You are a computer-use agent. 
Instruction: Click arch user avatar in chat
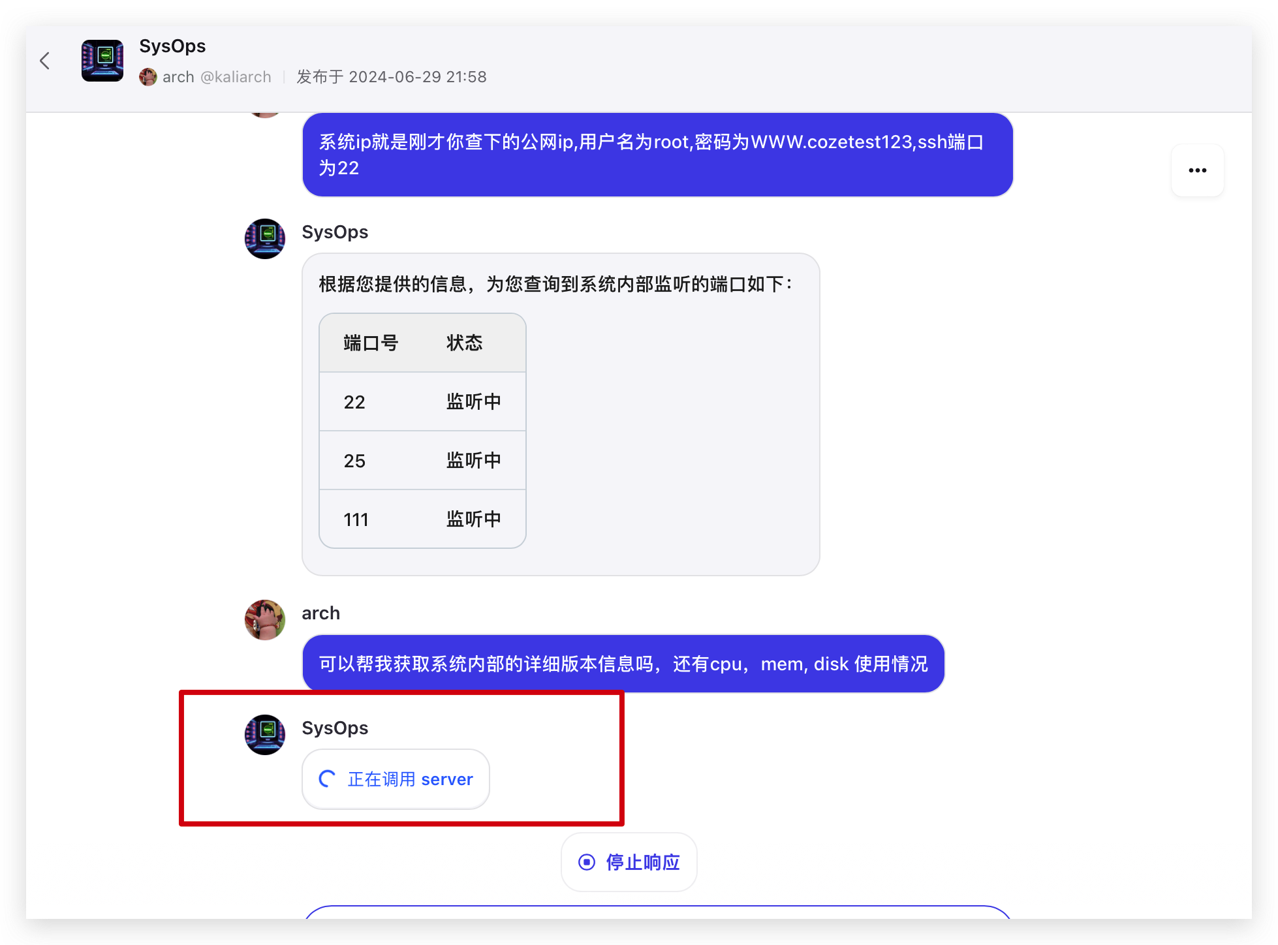pos(264,620)
